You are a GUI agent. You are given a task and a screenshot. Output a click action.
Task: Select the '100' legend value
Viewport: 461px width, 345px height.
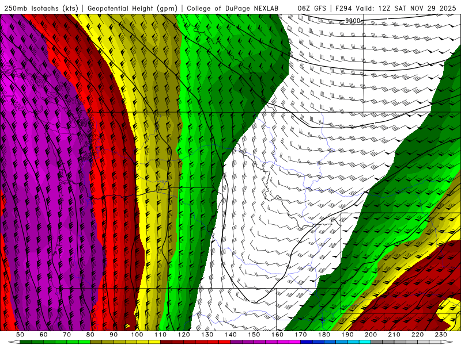click(x=137, y=335)
